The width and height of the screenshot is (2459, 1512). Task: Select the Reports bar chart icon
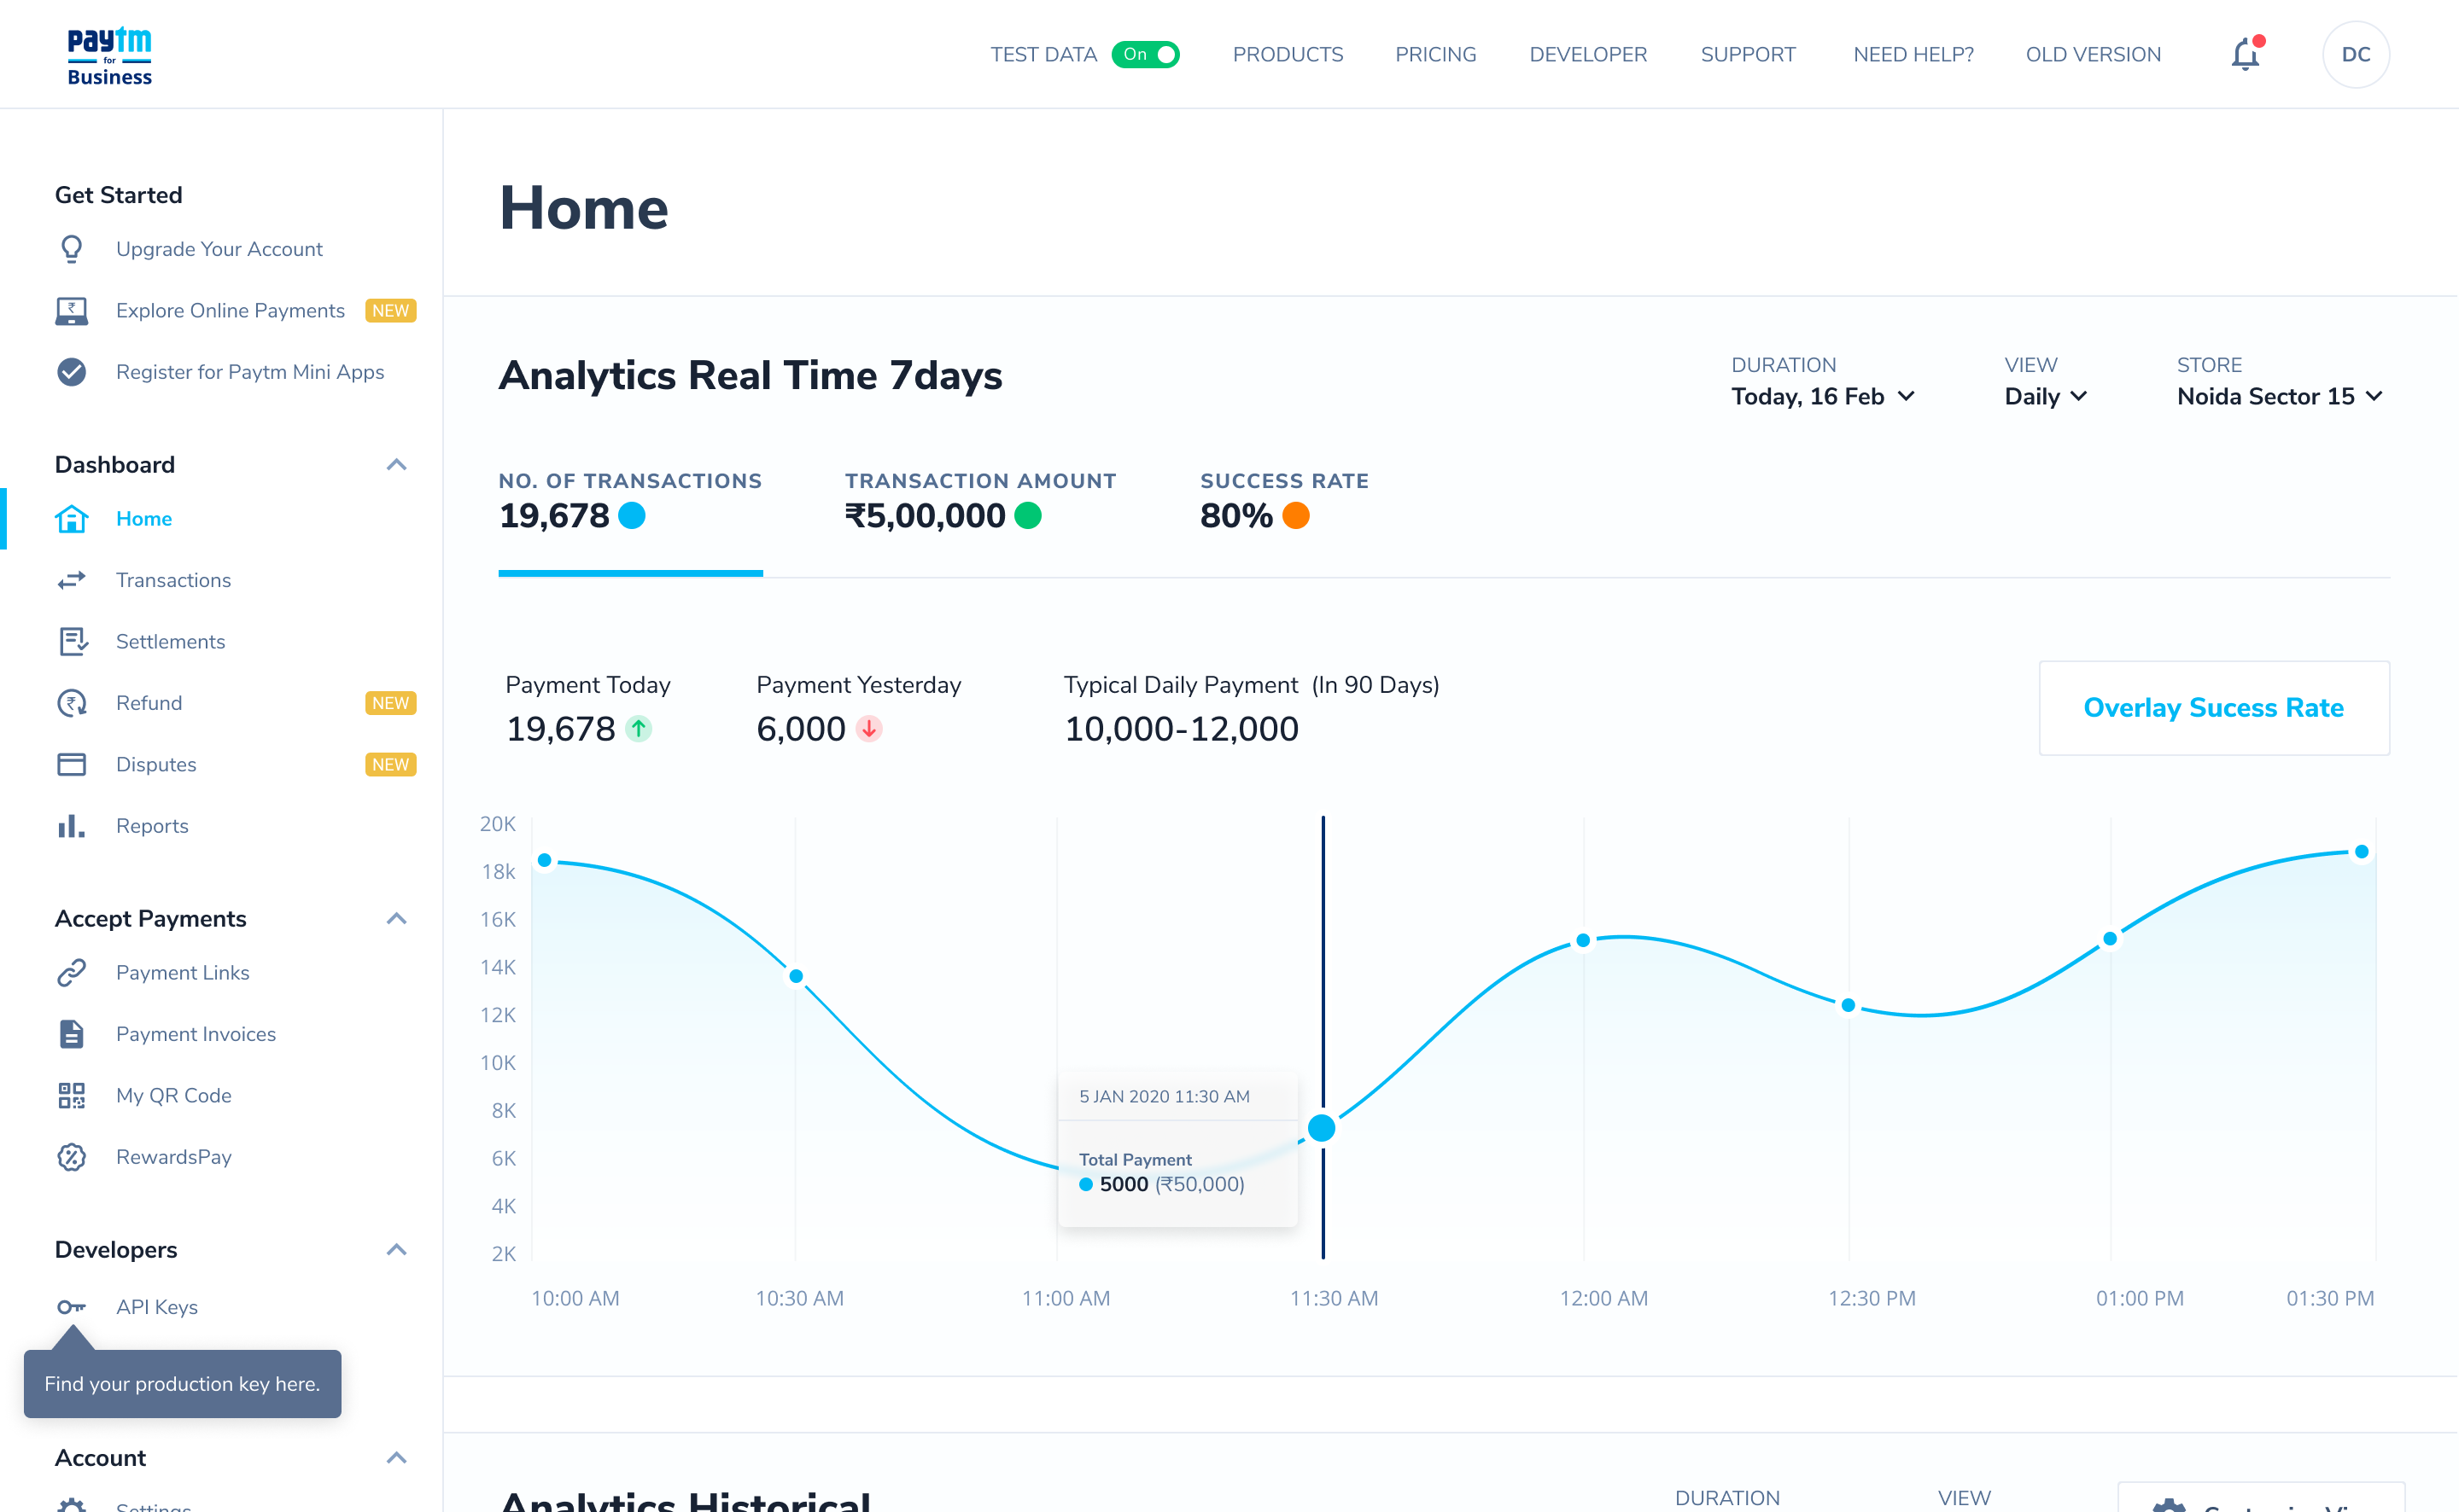71,826
